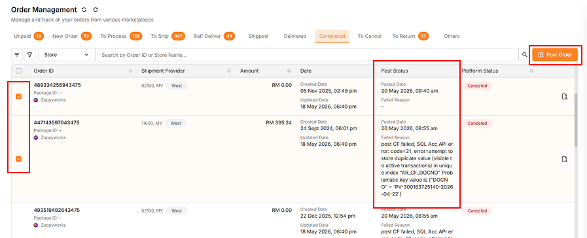Click the Post Order button
Image resolution: width=587 pixels, height=238 pixels.
coord(555,55)
